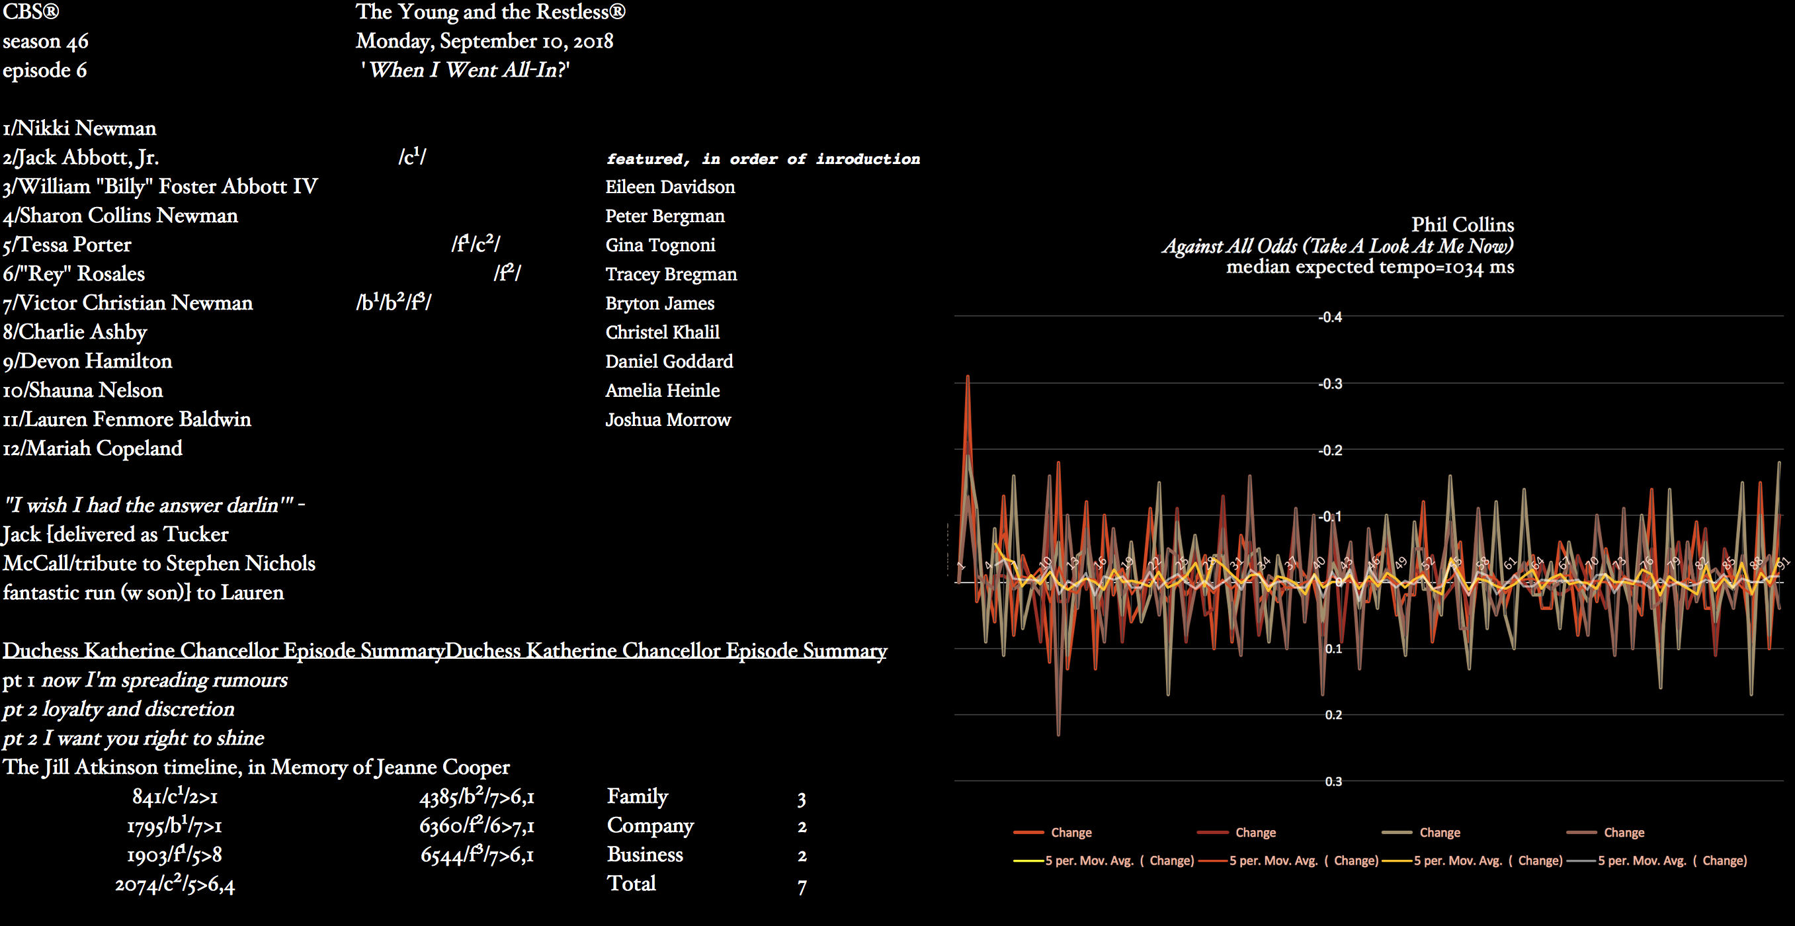The height and width of the screenshot is (926, 1795).
Task: Click the tan Change legend line swatch
Action: [x=1396, y=832]
